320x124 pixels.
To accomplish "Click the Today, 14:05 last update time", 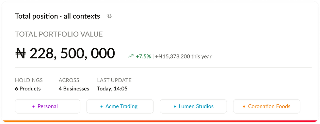I will coord(112,89).
